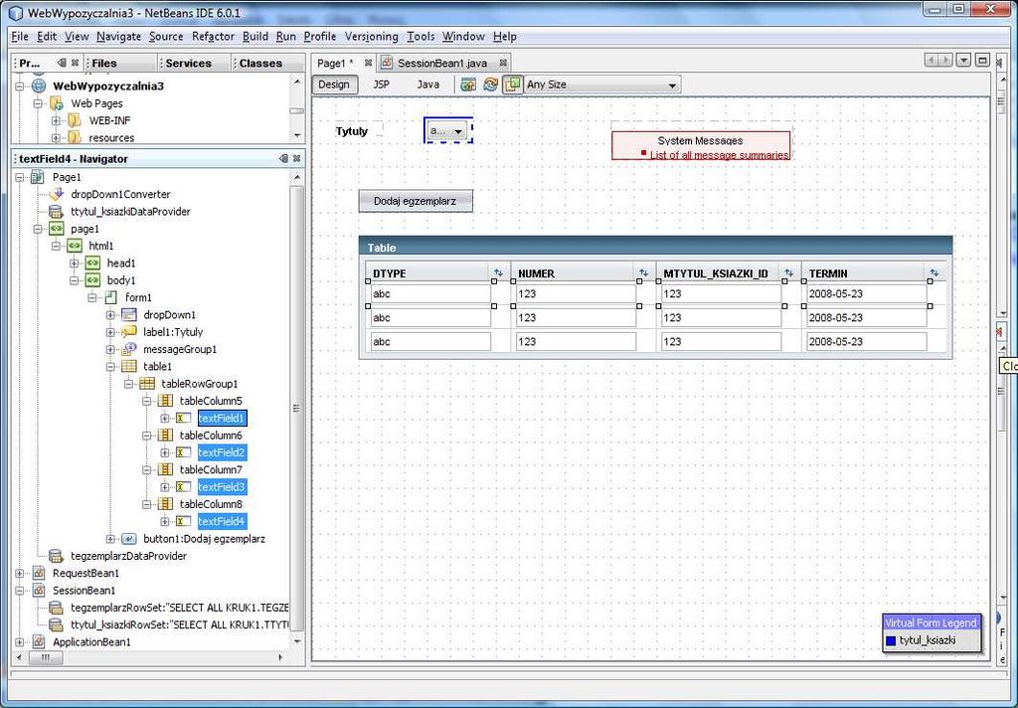Click the Web Pages folder icon
Screen dimensions: 1018x708
click(x=57, y=103)
